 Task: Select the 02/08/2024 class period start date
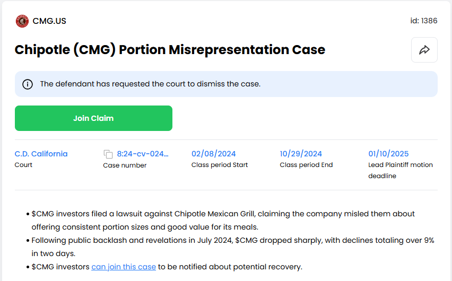pyautogui.click(x=213, y=154)
